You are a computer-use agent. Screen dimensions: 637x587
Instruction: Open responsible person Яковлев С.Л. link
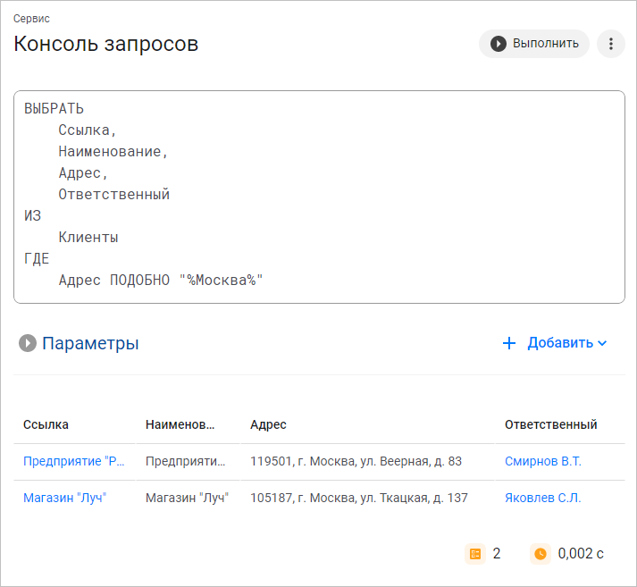542,498
